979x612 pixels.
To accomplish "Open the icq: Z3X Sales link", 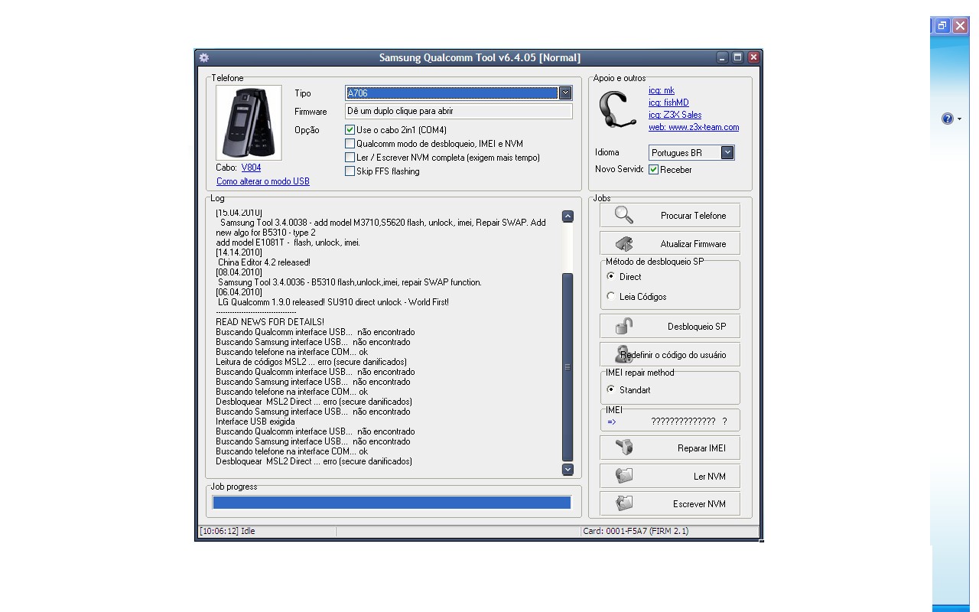I will (x=675, y=115).
